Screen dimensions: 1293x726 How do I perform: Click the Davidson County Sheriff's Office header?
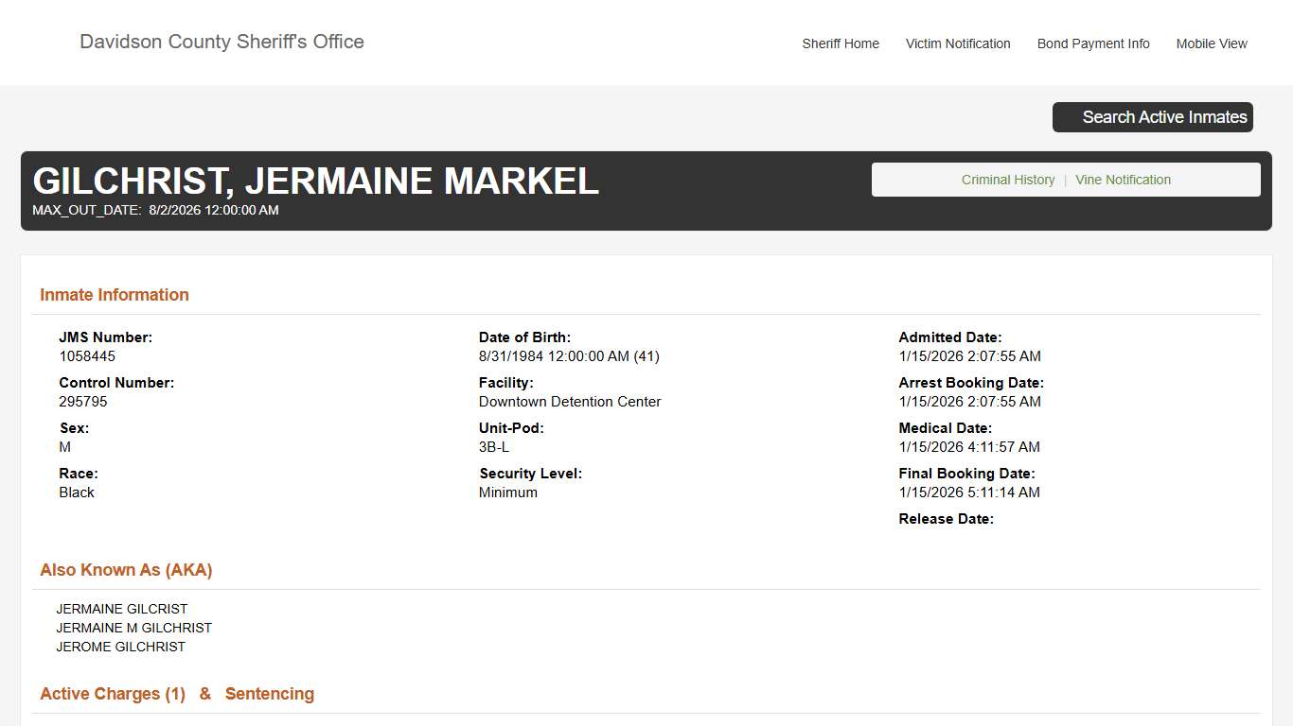coord(221,42)
